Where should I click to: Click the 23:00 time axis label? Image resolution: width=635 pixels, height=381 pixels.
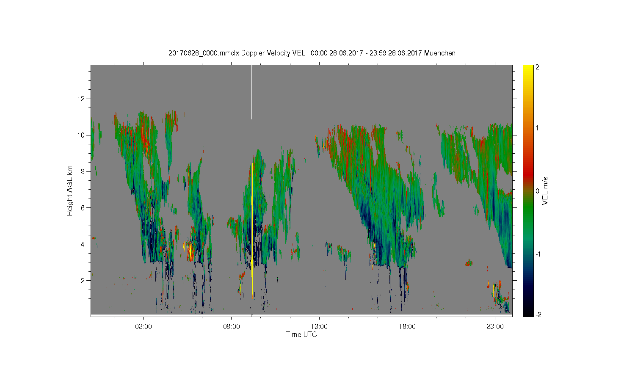(x=495, y=327)
